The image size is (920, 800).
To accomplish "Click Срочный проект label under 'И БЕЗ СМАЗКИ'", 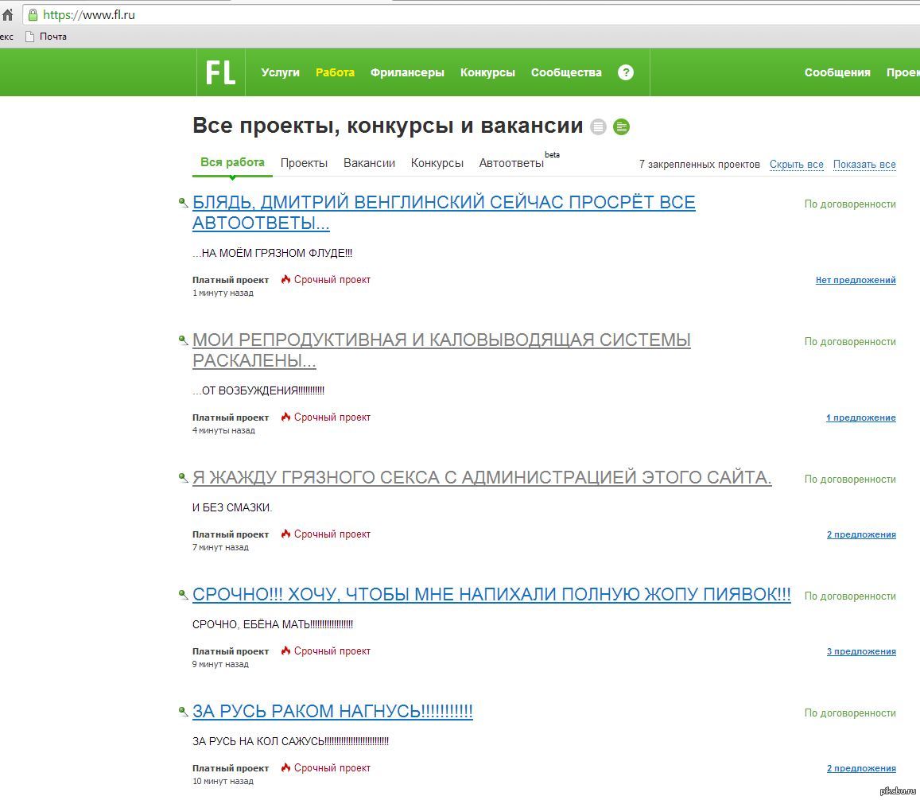I will tap(332, 534).
